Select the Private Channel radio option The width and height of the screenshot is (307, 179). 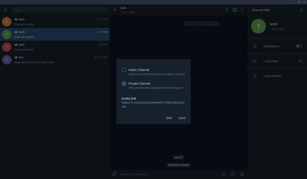[x=124, y=84]
